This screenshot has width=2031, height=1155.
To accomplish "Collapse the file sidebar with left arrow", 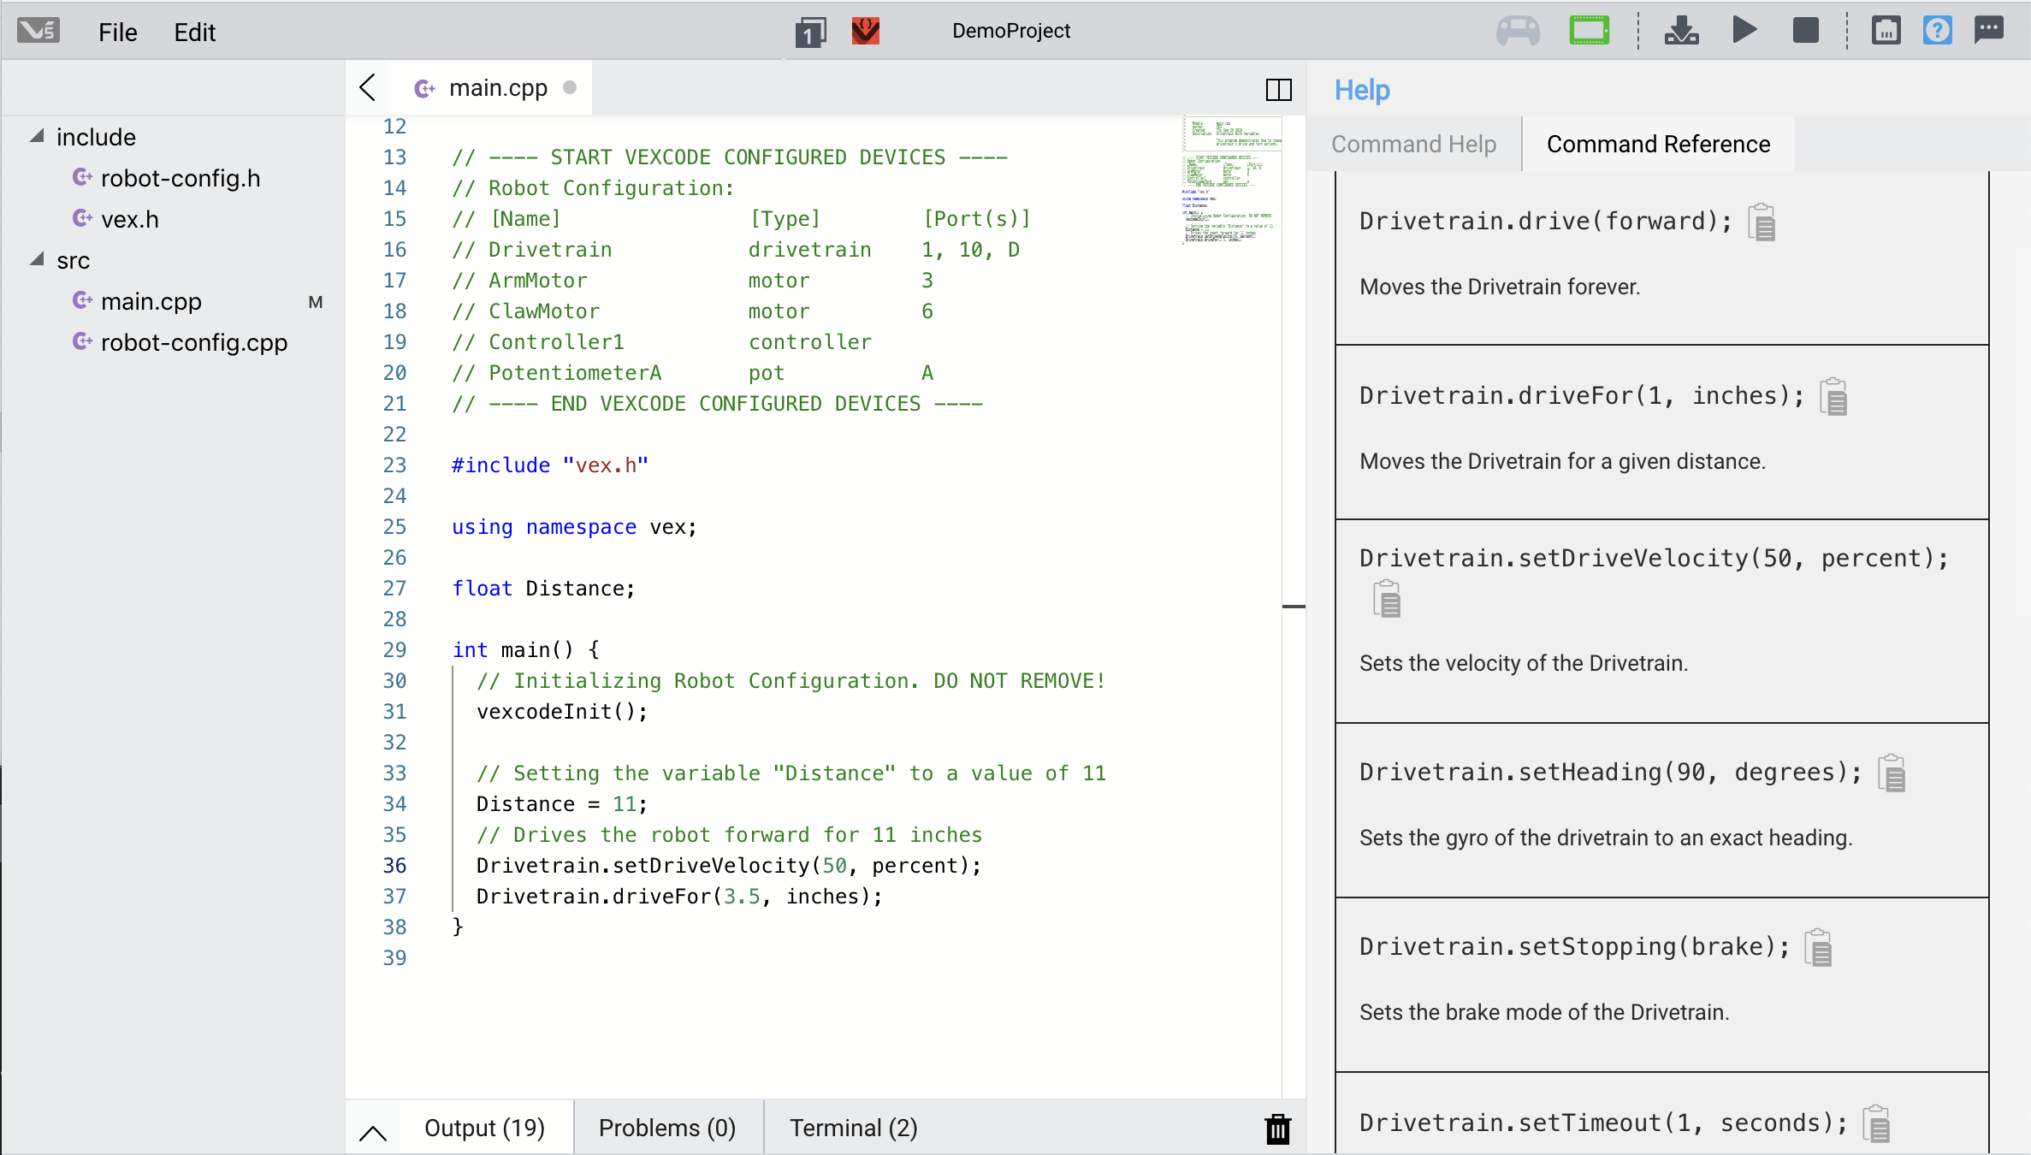I will tap(368, 87).
